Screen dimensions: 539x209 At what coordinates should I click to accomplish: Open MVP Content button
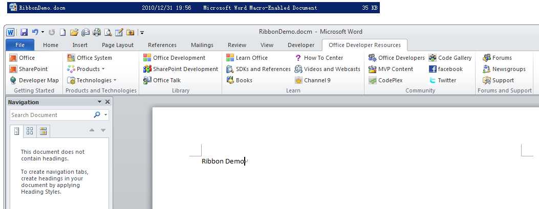[391, 69]
